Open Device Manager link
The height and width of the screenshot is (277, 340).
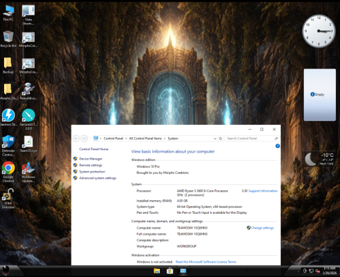click(90, 159)
